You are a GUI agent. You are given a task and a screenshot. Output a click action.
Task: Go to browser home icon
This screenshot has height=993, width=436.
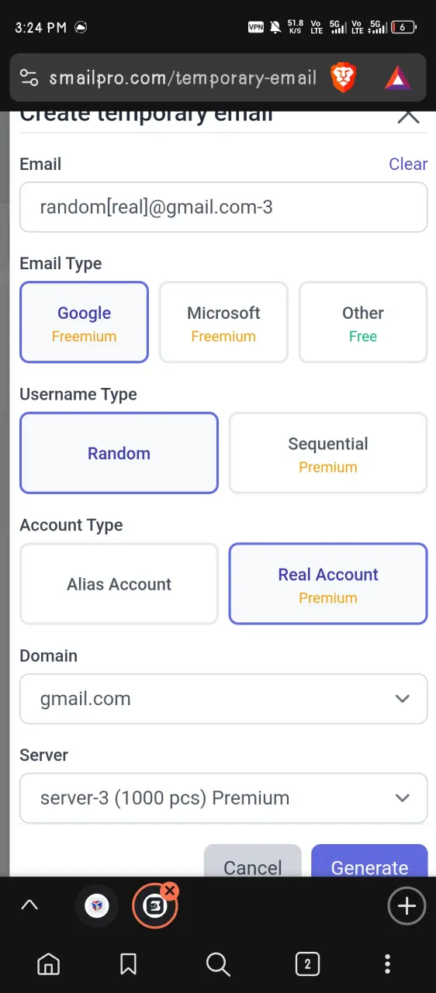coord(48,964)
